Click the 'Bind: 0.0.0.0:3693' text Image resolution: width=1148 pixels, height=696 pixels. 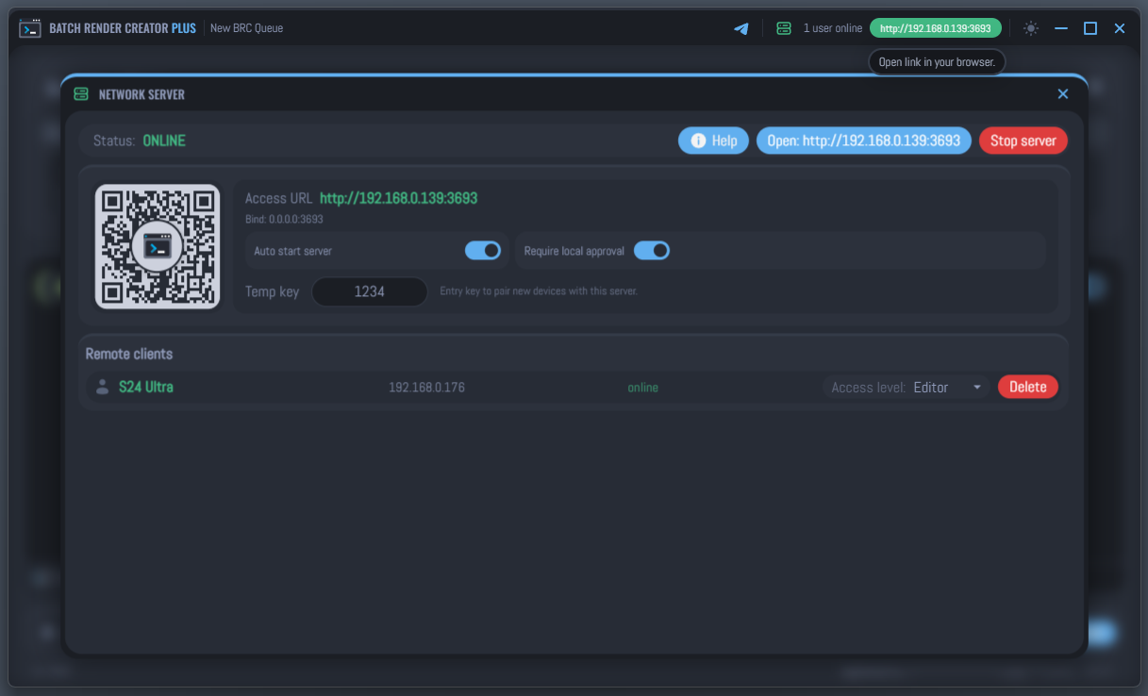[284, 219]
